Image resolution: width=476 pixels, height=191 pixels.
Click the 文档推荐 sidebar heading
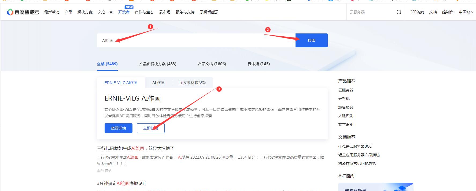[347, 137]
